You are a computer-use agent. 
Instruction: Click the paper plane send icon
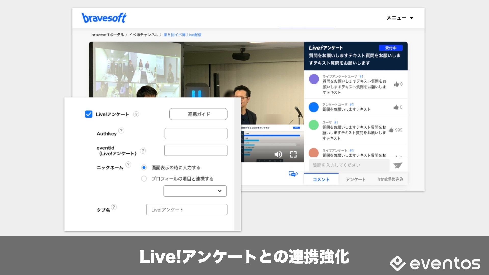click(398, 165)
